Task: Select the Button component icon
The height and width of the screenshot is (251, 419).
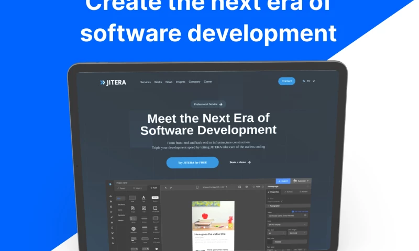Action: [x=155, y=199]
